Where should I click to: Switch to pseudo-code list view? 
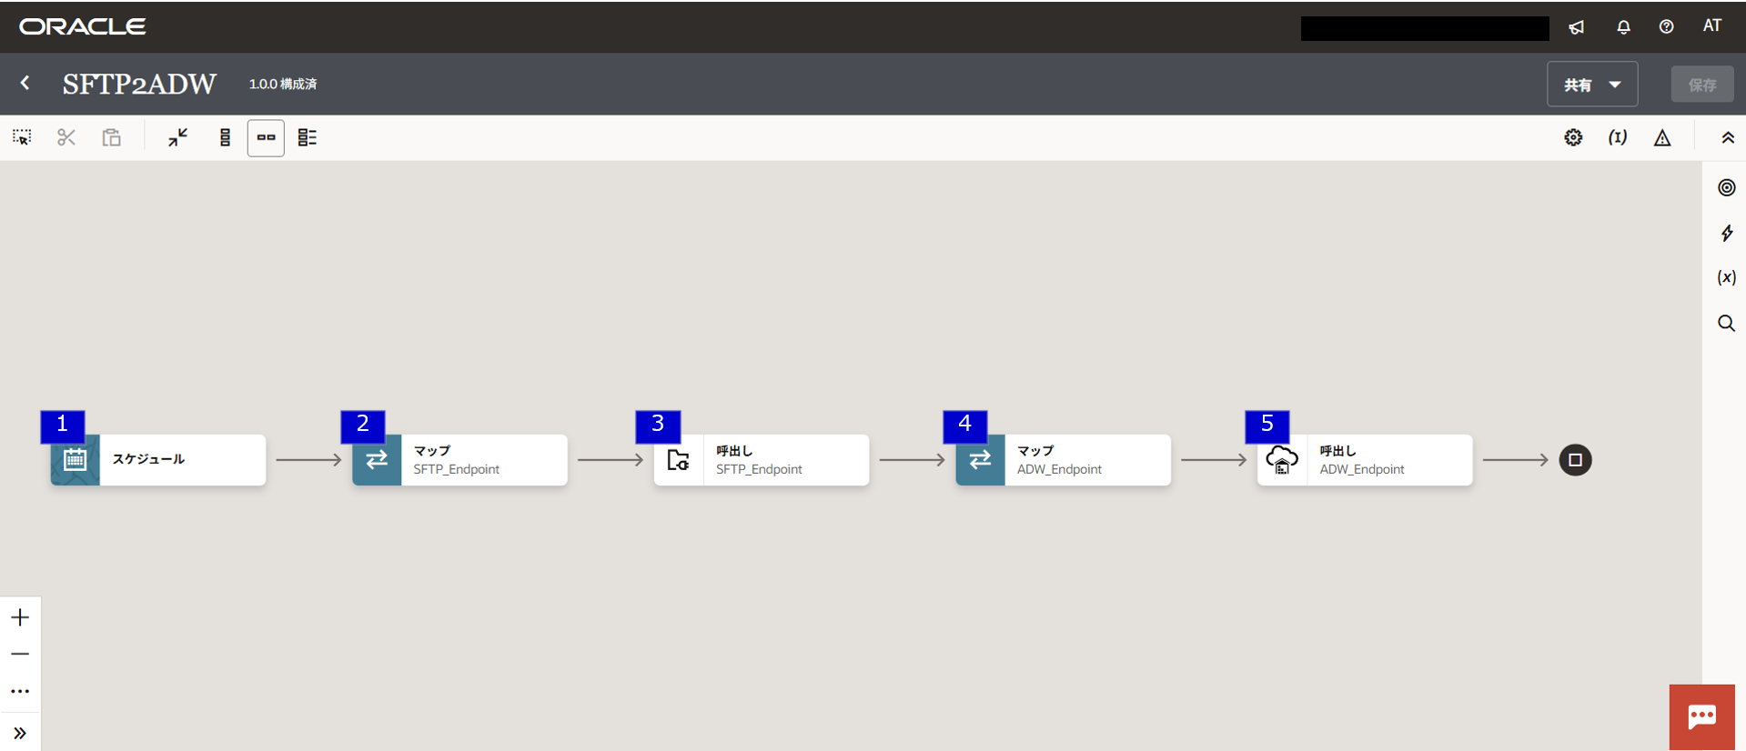pyautogui.click(x=308, y=137)
